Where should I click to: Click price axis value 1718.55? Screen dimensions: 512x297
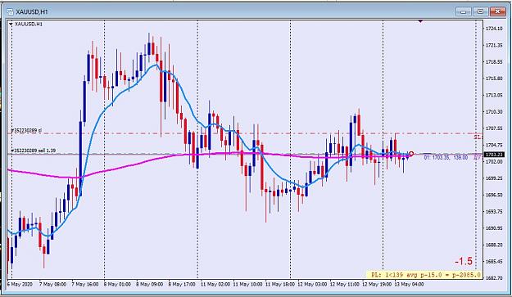(x=494, y=62)
